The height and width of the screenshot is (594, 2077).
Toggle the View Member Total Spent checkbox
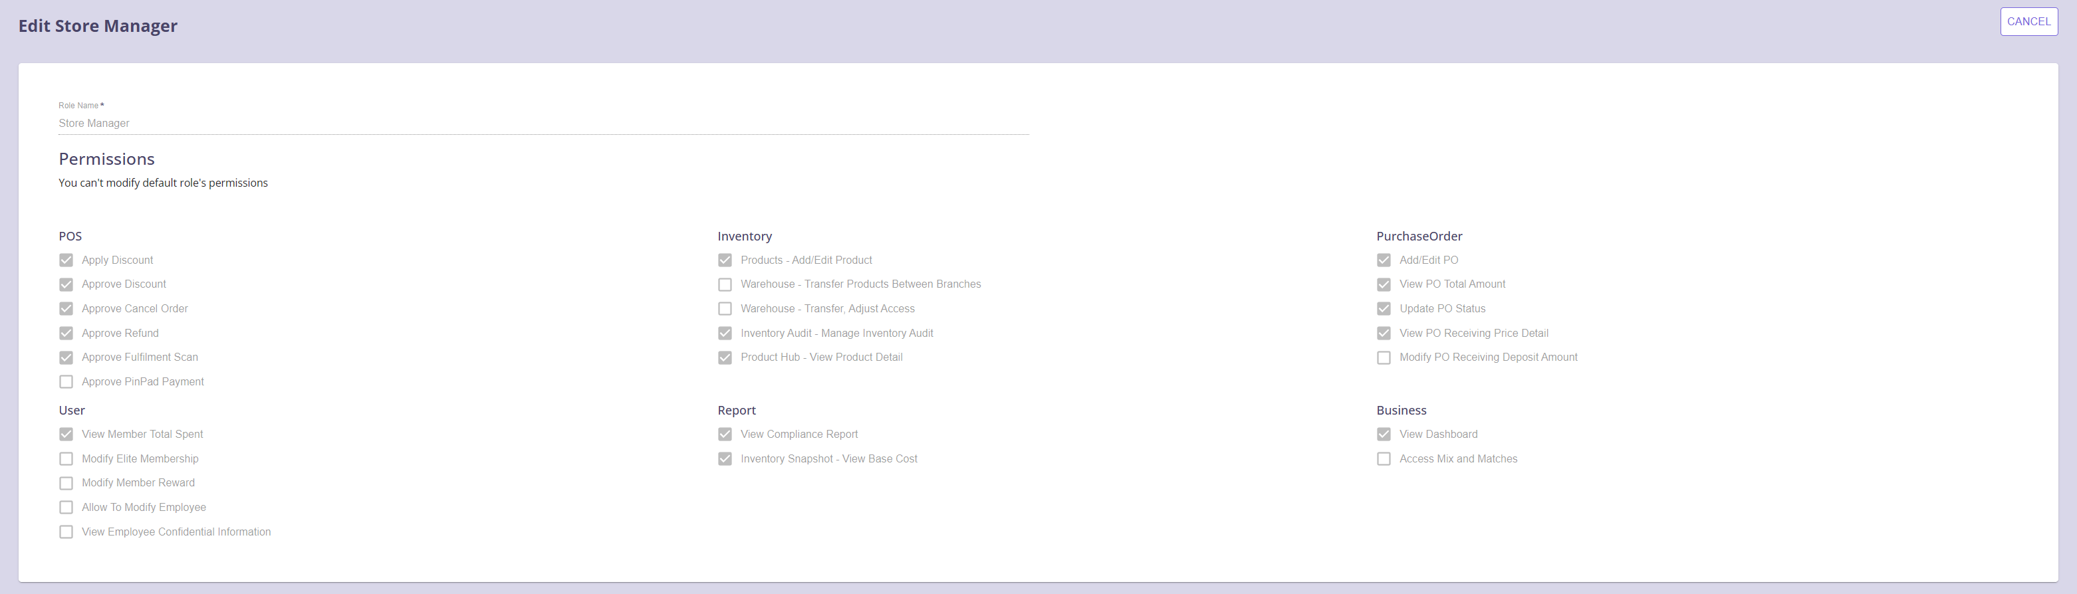click(66, 435)
